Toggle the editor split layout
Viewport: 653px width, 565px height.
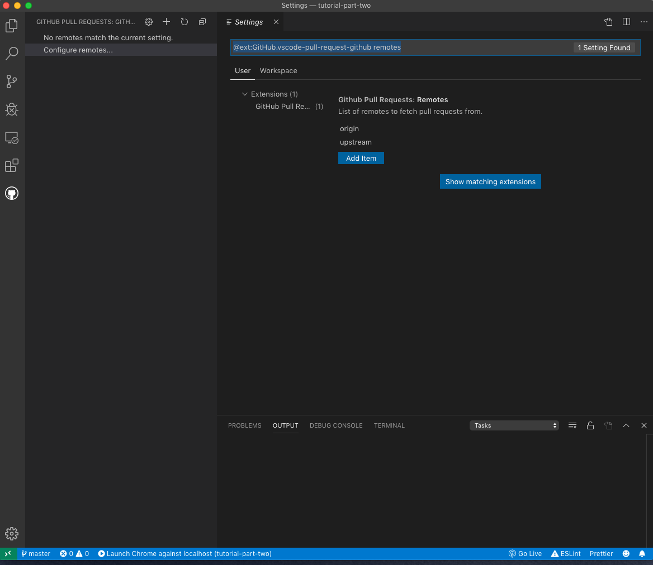pos(626,22)
